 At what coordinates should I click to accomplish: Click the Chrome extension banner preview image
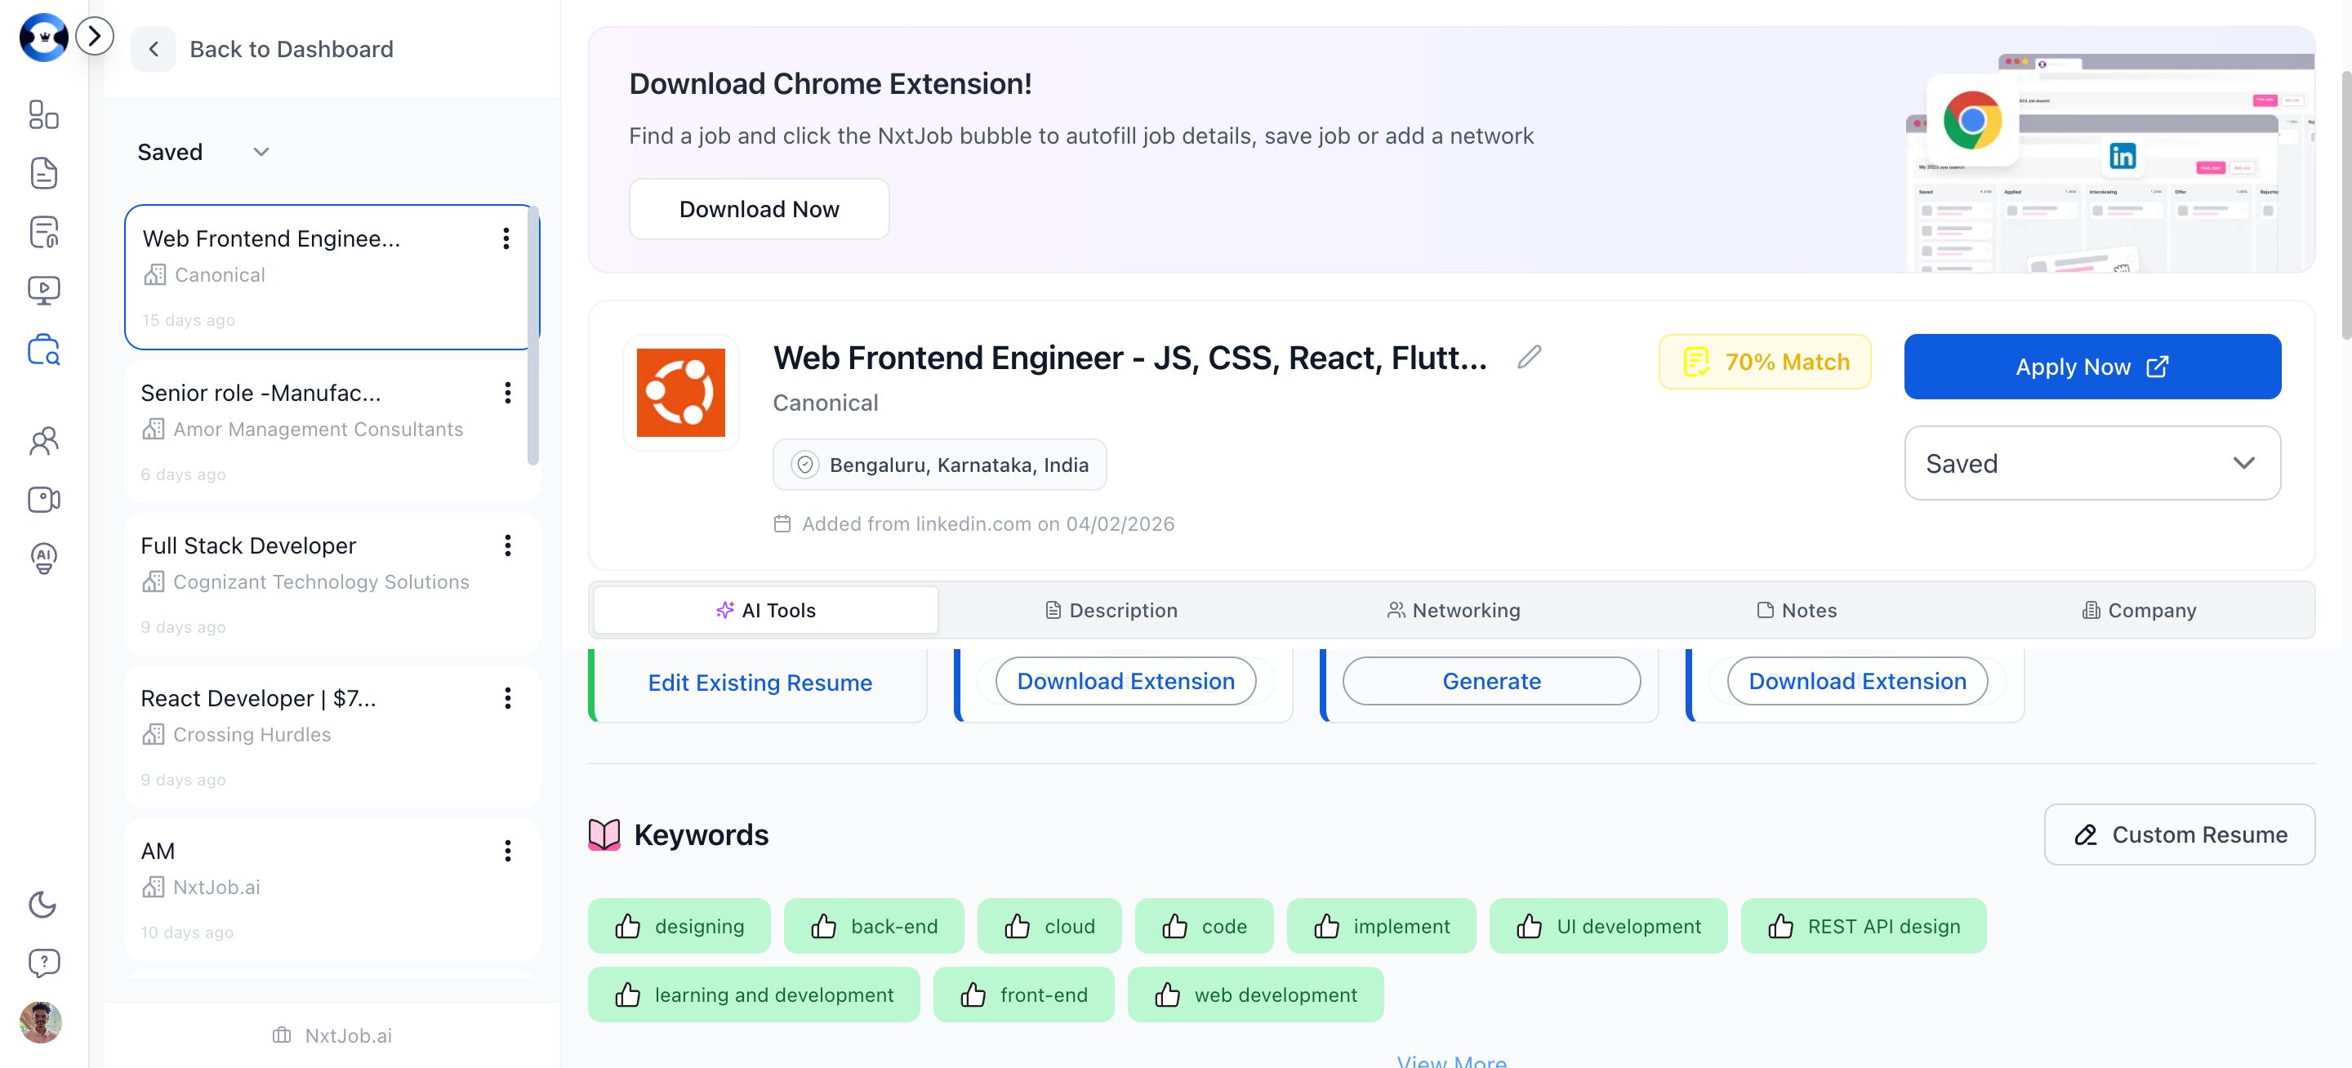pyautogui.click(x=2109, y=162)
